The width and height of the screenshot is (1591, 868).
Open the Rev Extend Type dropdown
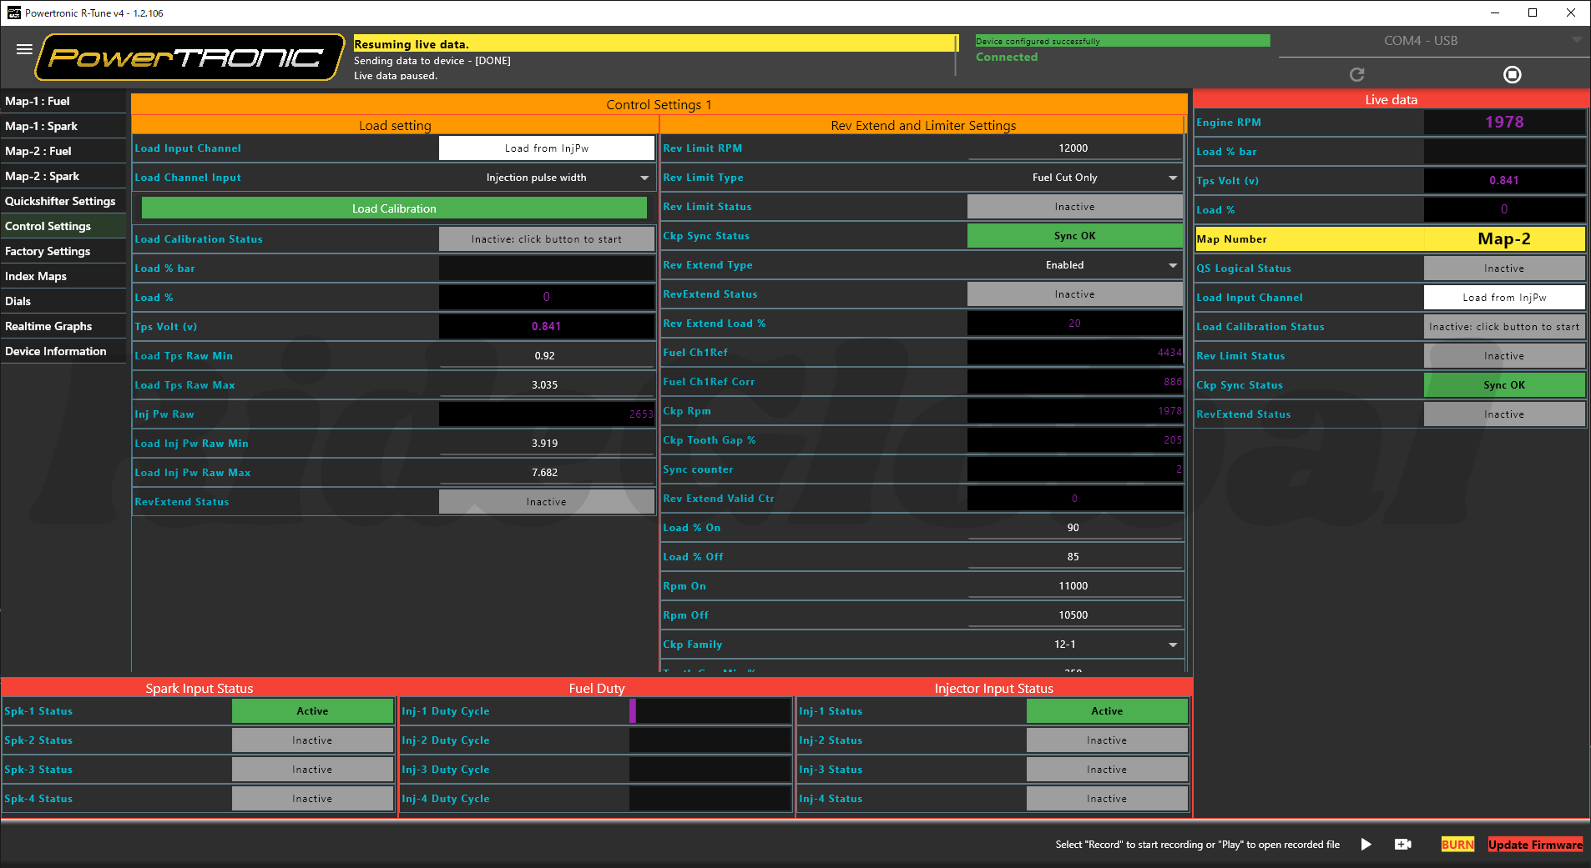click(1172, 265)
